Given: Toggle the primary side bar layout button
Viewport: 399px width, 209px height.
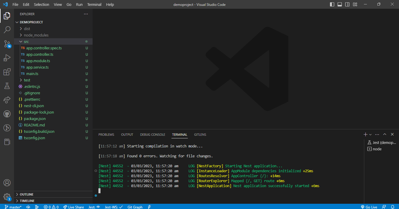Looking at the screenshot, I should tap(332, 4).
